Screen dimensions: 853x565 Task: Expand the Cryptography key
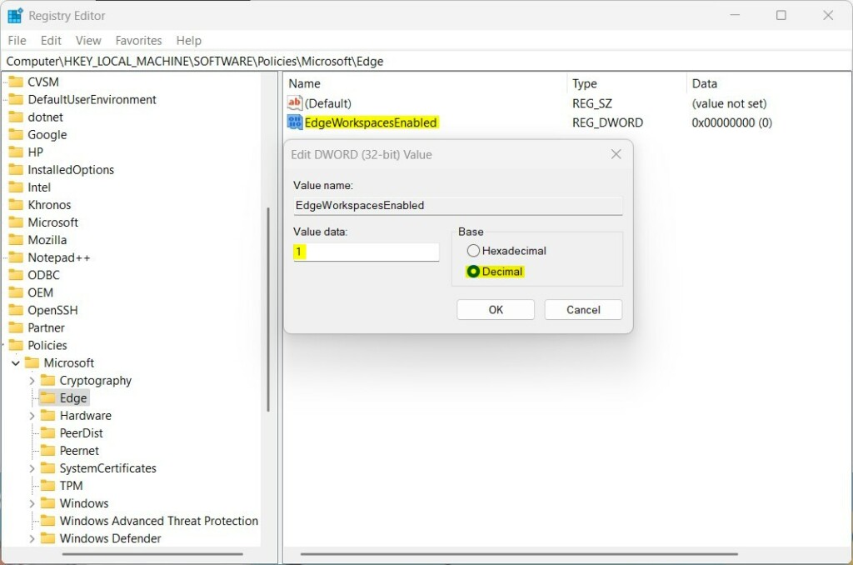point(32,381)
